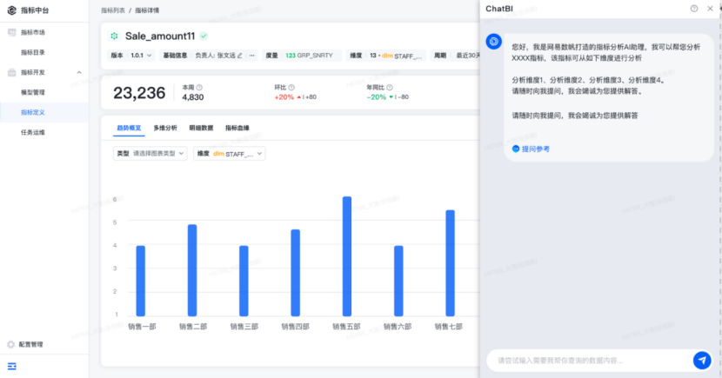Close the ChatBI panel
722x378 pixels.
[x=710, y=9]
